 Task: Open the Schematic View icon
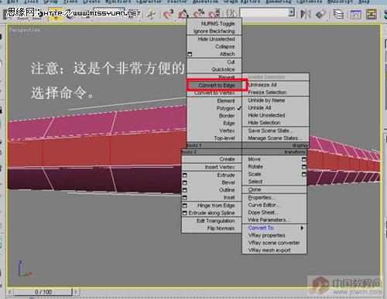pos(372,14)
